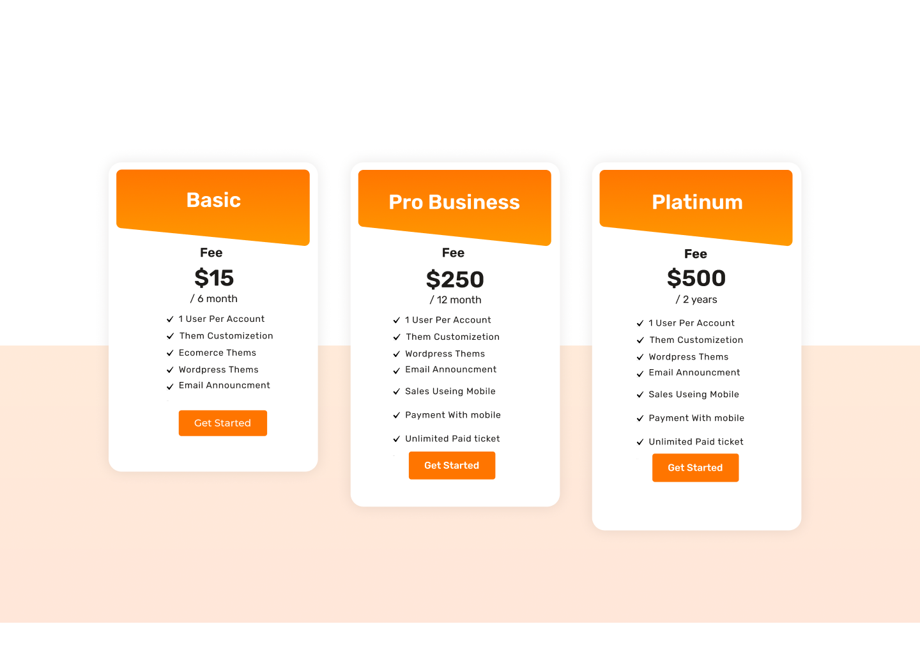Click the Basic plan's Email Announcment checkmark
Screen dimensions: 920x654
(170, 386)
